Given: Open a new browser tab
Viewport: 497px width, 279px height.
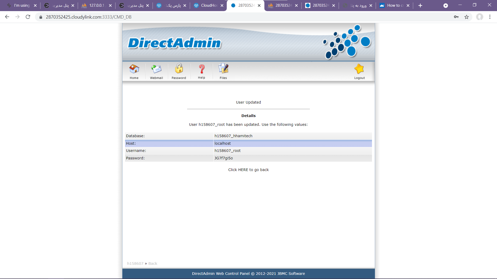Looking at the screenshot, I should (420, 5).
